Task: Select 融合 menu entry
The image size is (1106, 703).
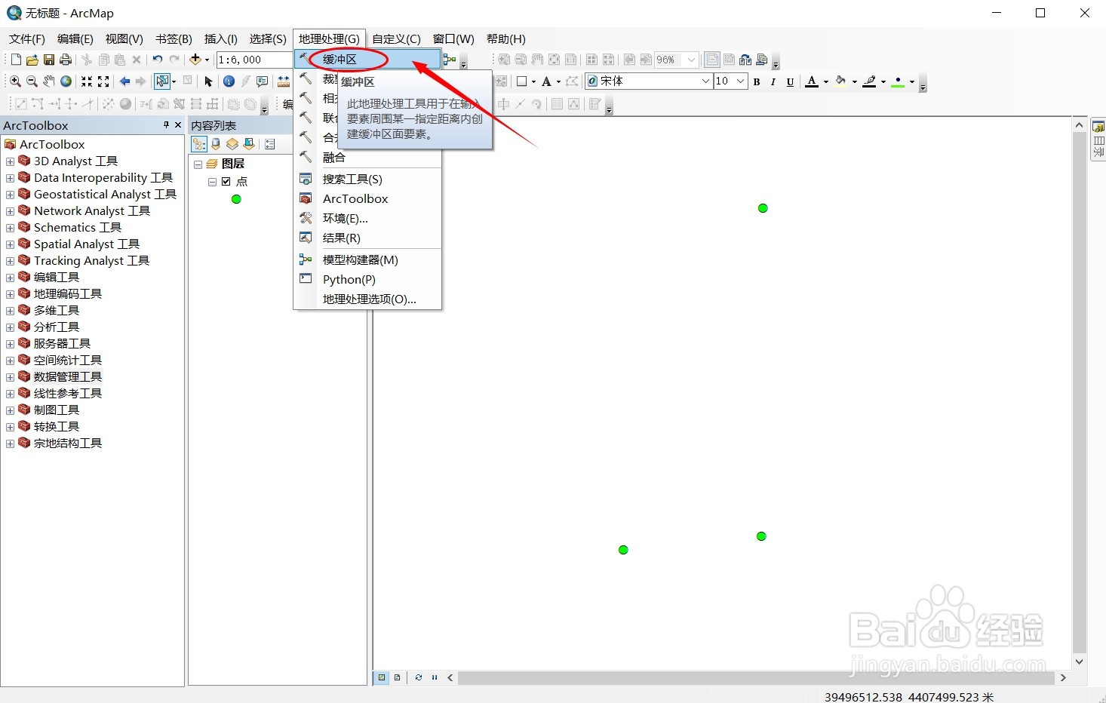Action: 367,157
